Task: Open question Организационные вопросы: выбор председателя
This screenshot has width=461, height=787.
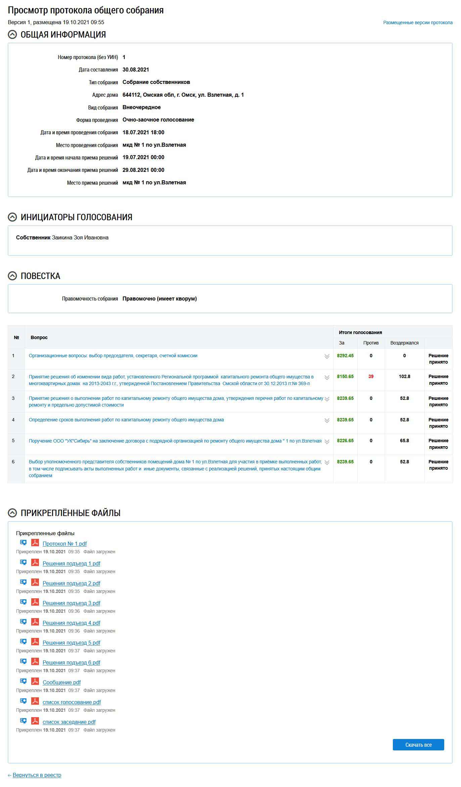Action: pos(113,356)
